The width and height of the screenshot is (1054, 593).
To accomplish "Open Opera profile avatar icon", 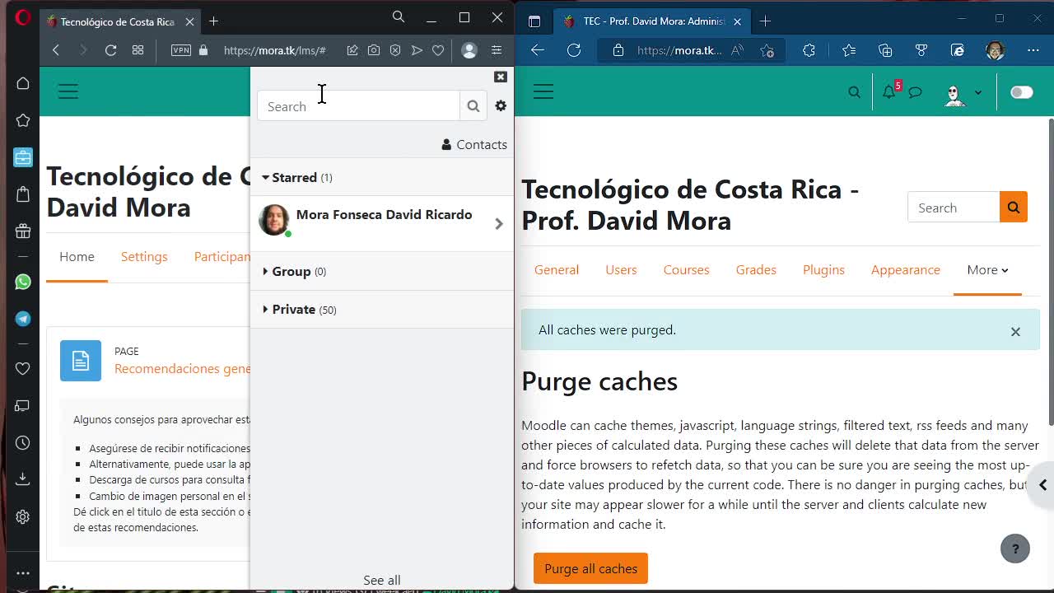I will 469,50.
